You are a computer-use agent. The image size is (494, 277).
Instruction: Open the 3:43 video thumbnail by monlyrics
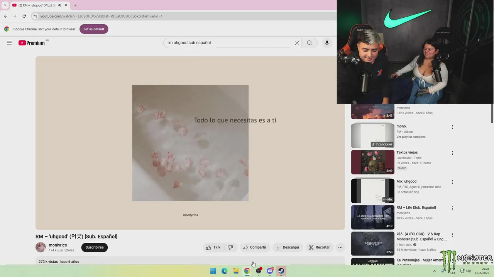tap(373, 112)
